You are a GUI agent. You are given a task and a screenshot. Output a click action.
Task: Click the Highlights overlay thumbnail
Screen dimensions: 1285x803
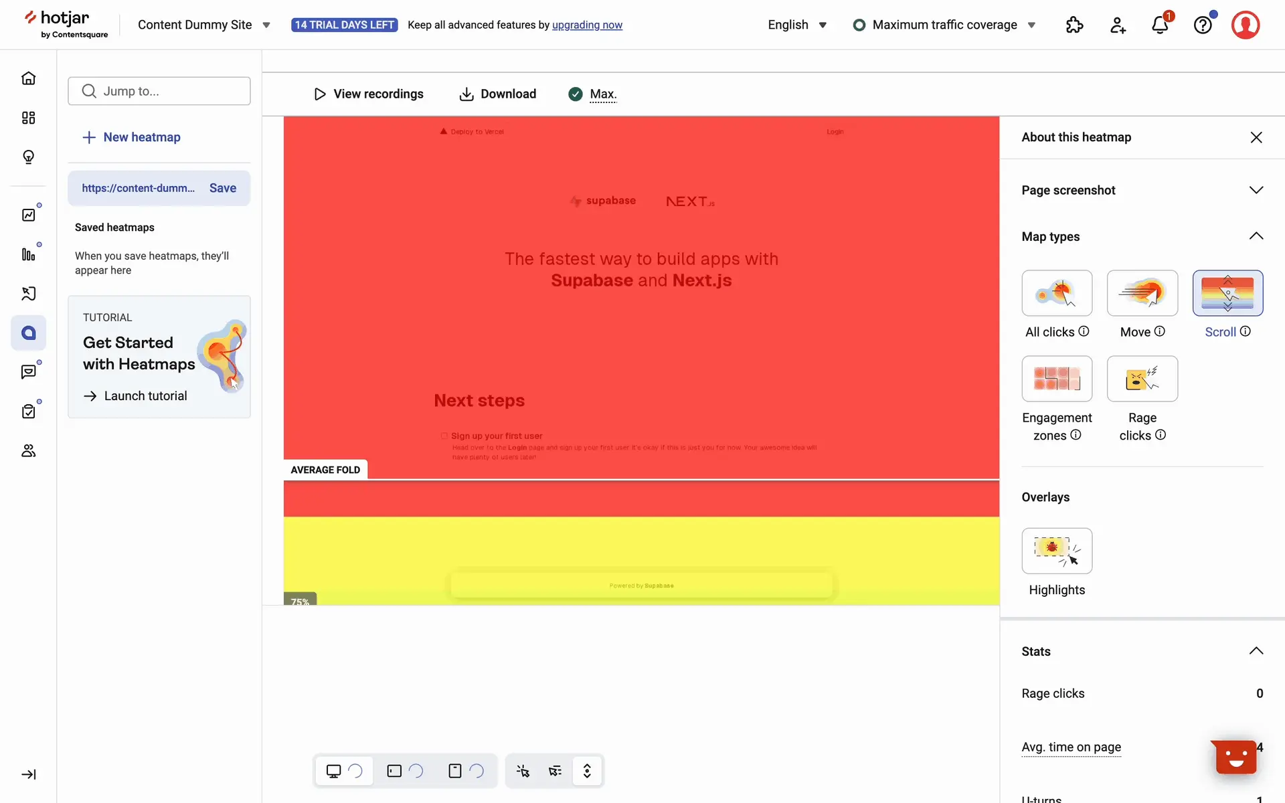pos(1057,551)
